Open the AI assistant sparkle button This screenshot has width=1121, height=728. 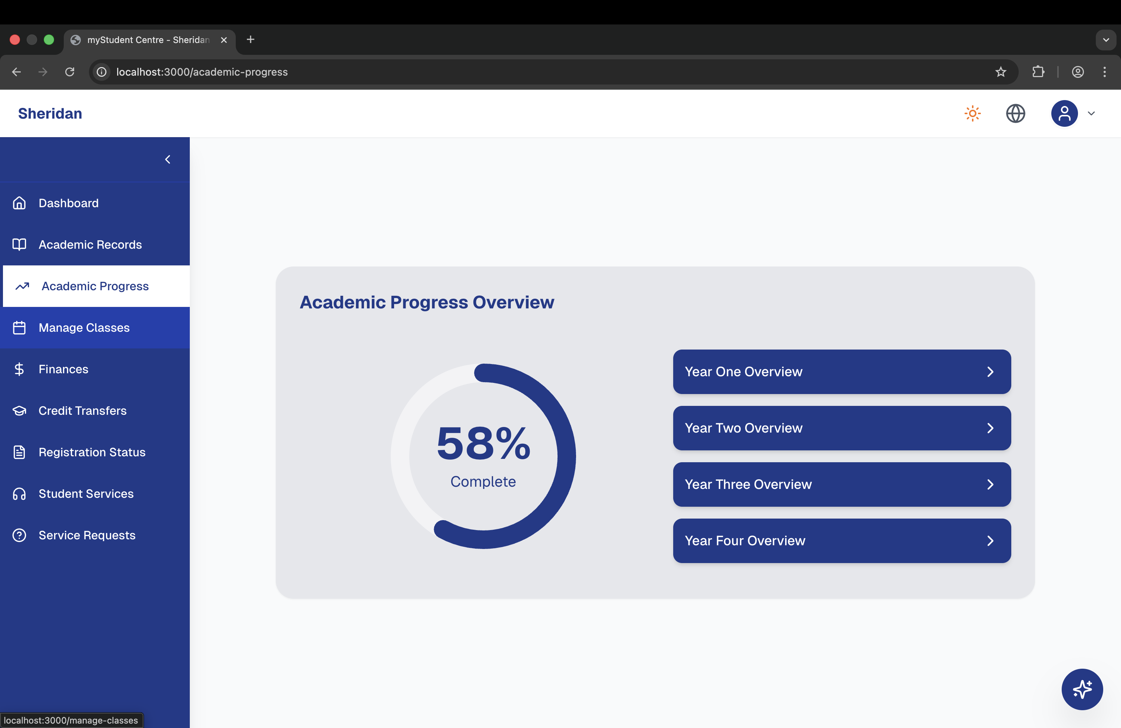click(x=1082, y=689)
